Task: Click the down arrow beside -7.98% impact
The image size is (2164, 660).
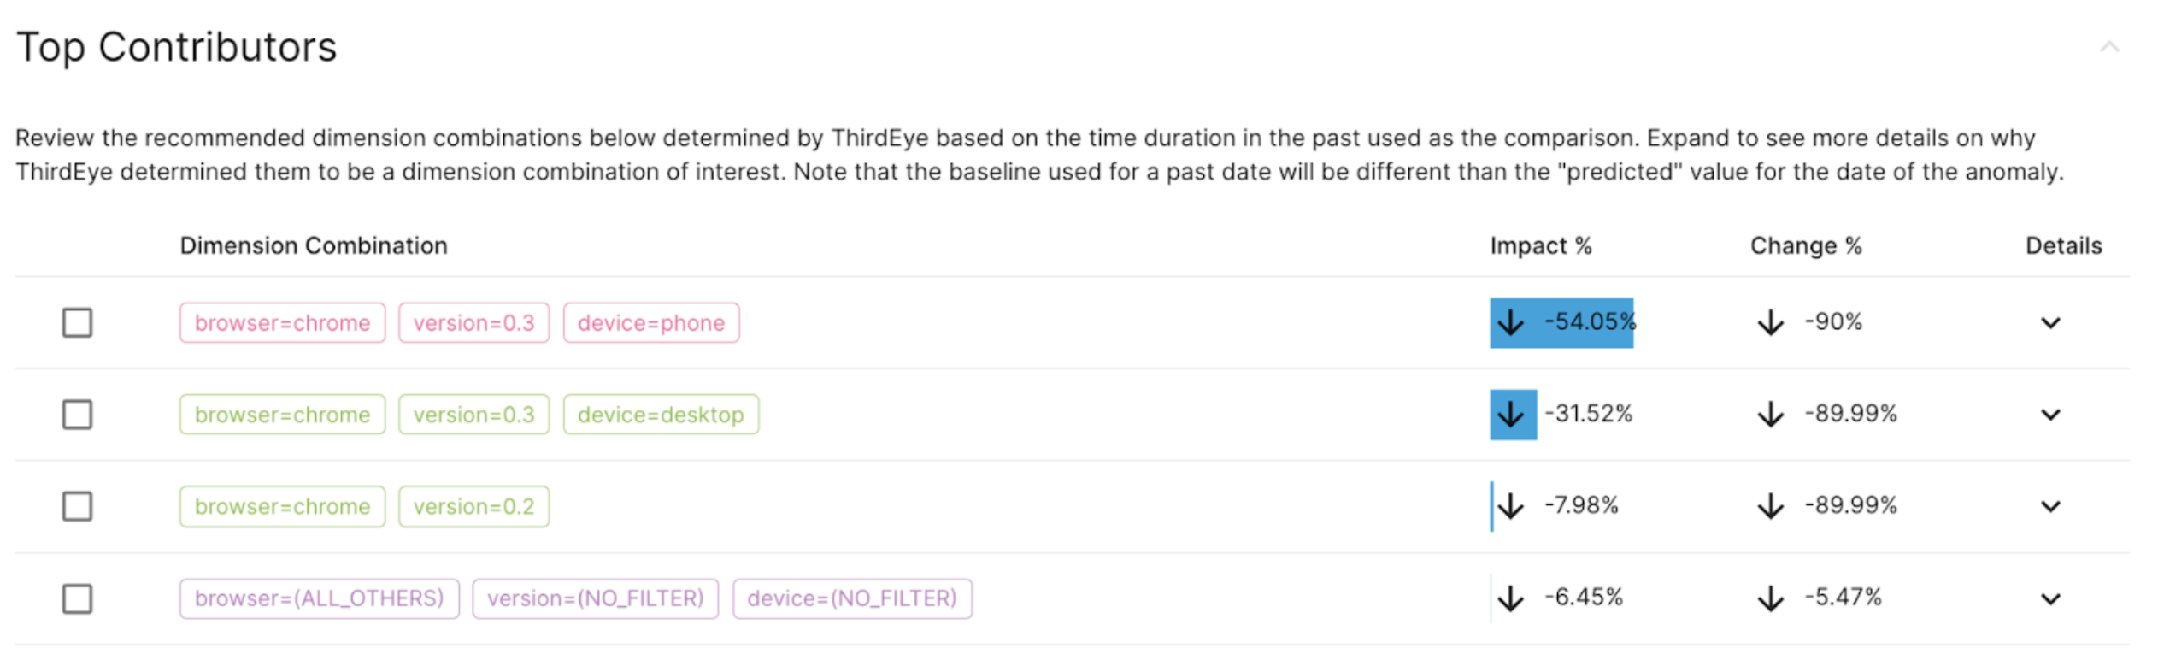Action: pos(1511,506)
